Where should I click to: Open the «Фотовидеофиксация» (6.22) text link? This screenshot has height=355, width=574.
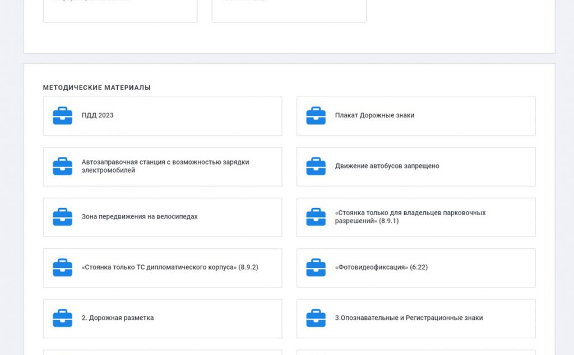381,268
